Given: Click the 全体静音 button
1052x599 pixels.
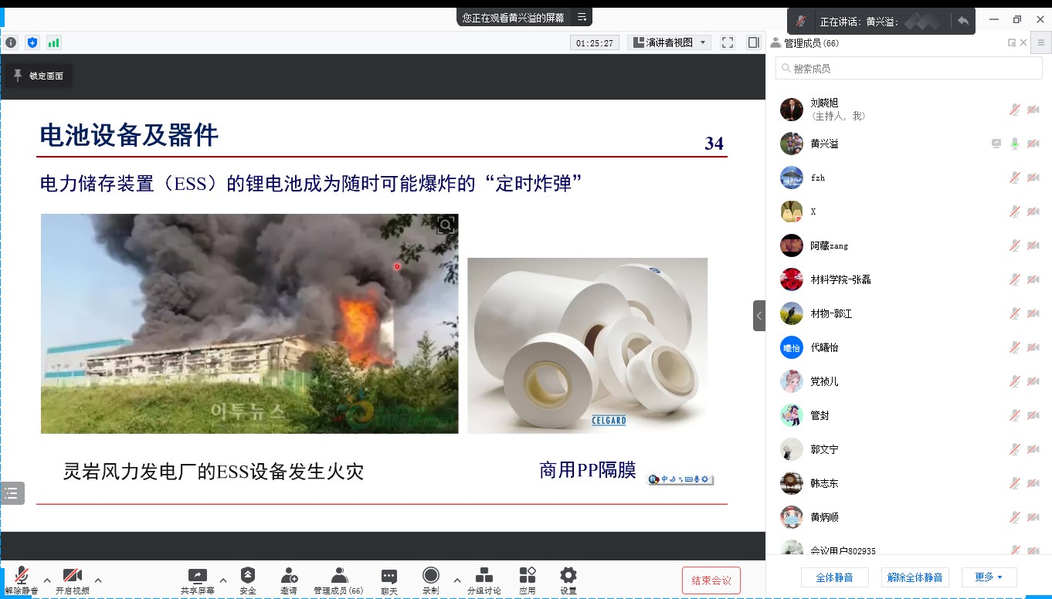Looking at the screenshot, I should 836,577.
